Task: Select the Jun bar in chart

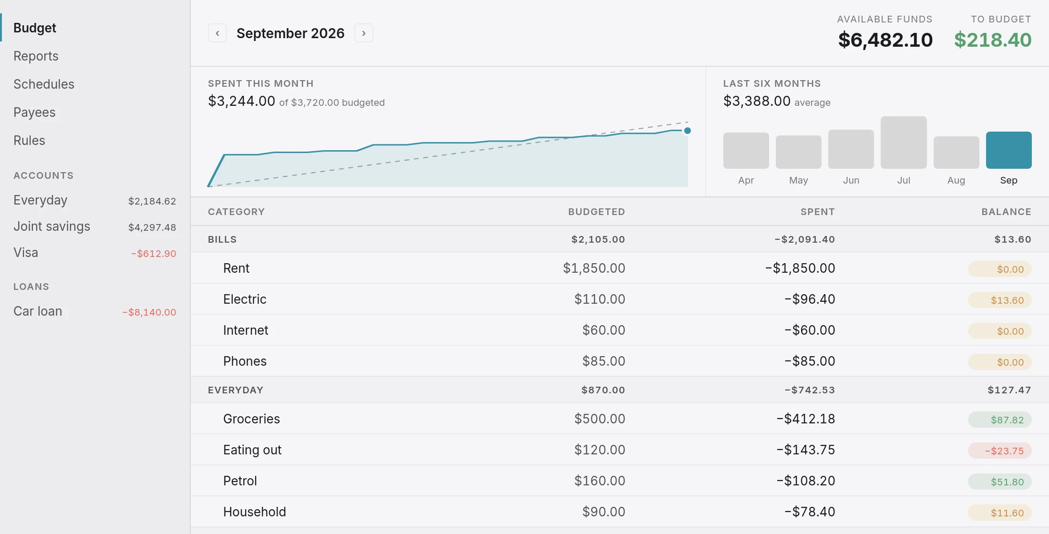Action: click(851, 149)
